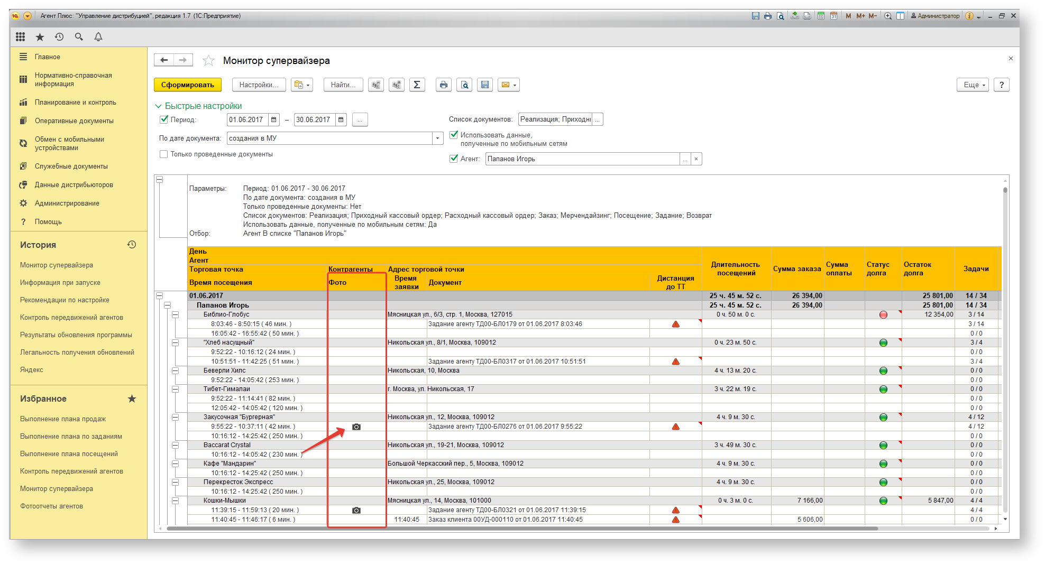Save report with the diskette icon
Image resolution: width=1045 pixels, height=565 pixels.
coord(485,85)
